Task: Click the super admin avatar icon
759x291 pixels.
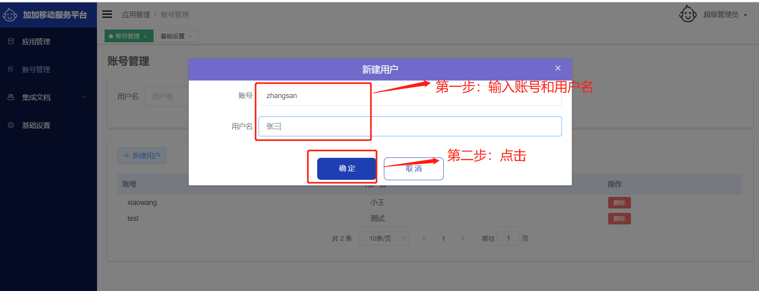Action: [x=688, y=14]
